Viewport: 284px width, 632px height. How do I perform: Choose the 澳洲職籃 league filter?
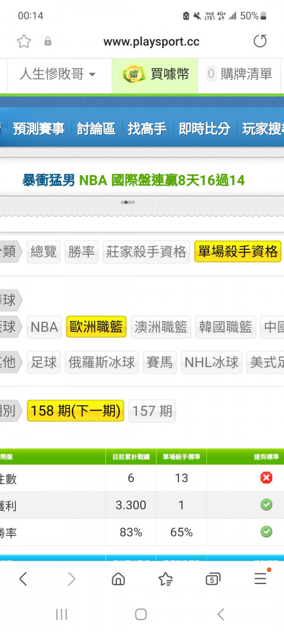161,327
